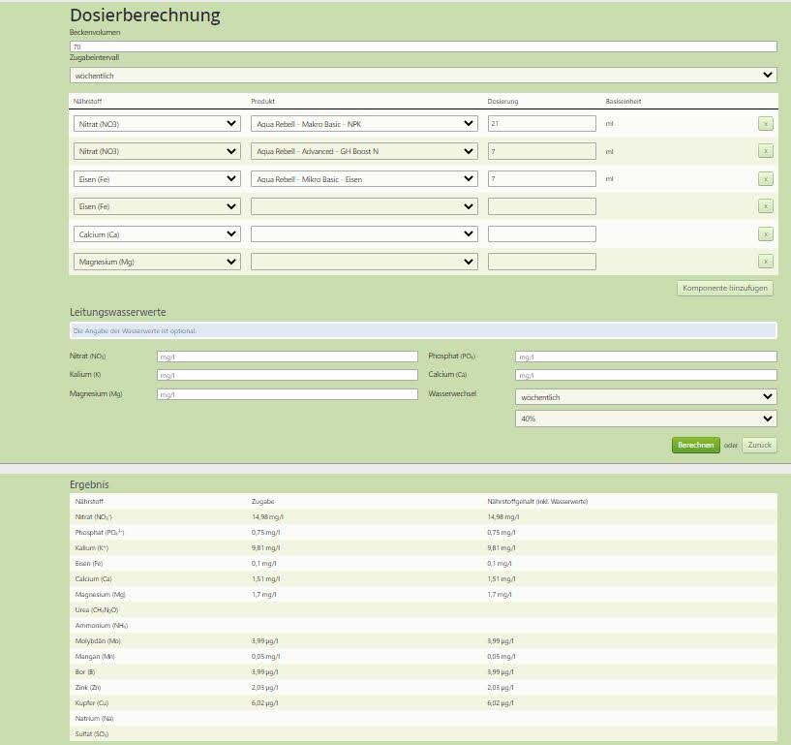
Task: Select the Phosphat (PO4) tap water input
Action: (646, 357)
